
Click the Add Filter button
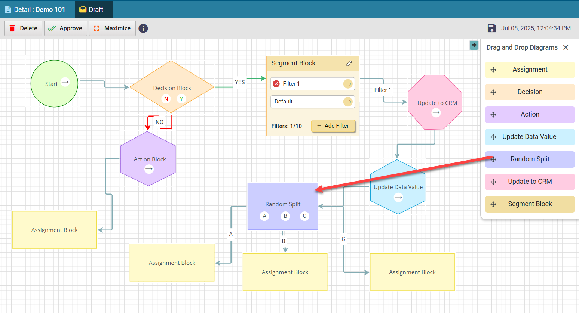tap(333, 126)
